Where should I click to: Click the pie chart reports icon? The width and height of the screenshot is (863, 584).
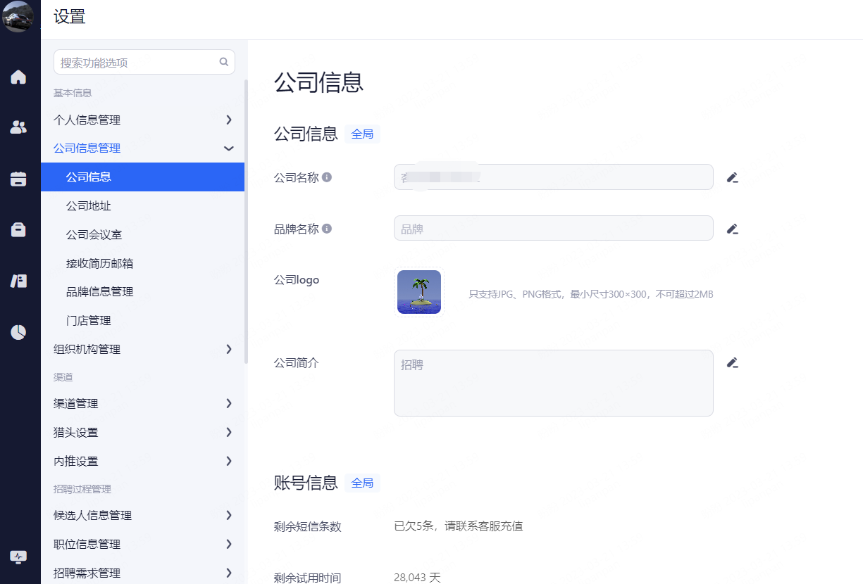[18, 332]
